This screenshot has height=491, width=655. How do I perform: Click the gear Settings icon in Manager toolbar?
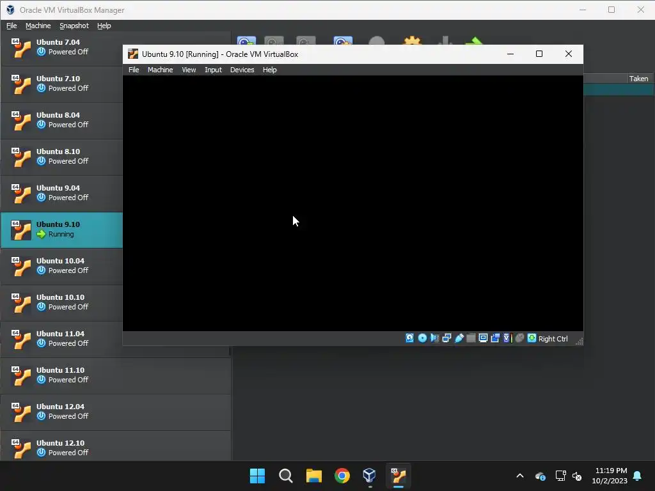413,41
